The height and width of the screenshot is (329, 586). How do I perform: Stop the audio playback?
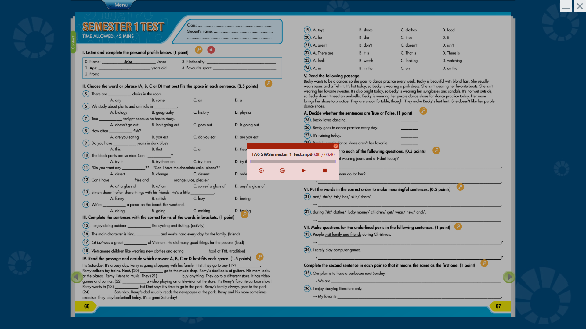[325, 171]
